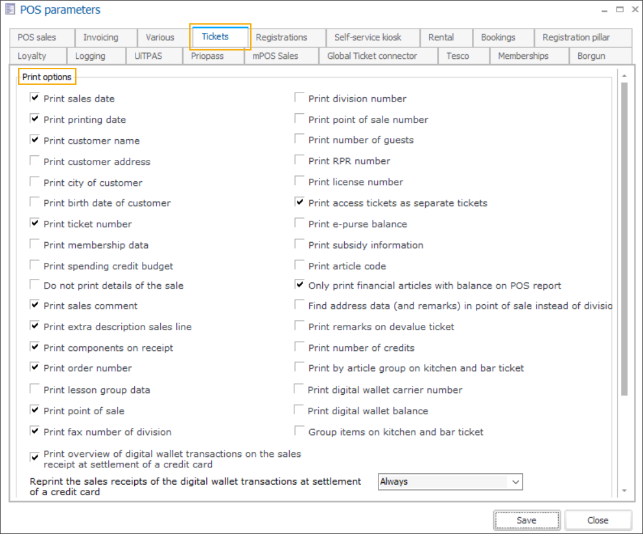Enable Print customer address checkbox
Viewport: 643px width, 534px height.
click(34, 161)
